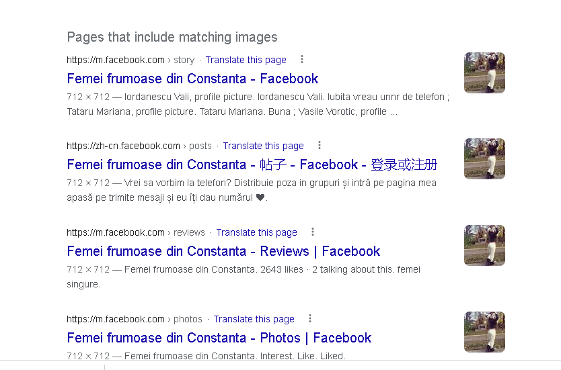Open three-dot menu for the photos result
This screenshot has height=370, width=561.
[310, 318]
